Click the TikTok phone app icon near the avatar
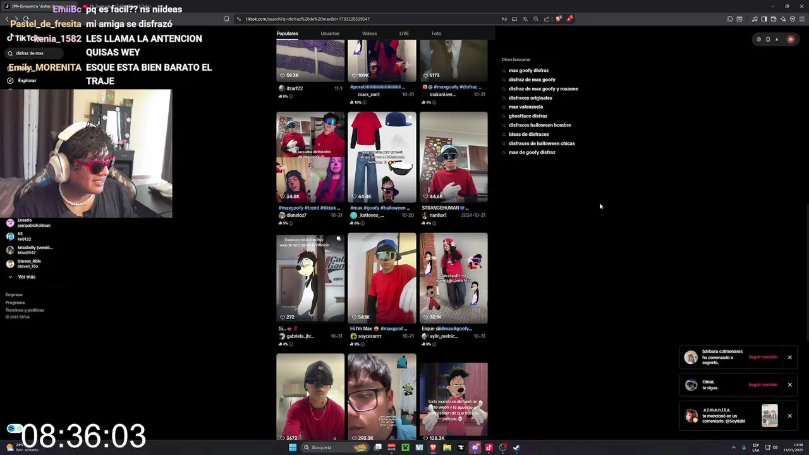Screen dimensions: 809x455 (768, 39)
